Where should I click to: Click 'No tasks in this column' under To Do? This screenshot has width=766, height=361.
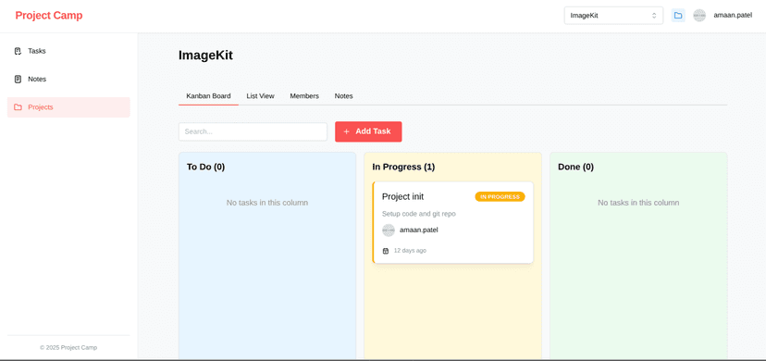267,203
